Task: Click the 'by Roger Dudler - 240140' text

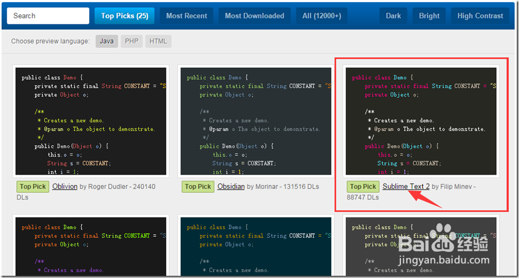Action: 117,186
